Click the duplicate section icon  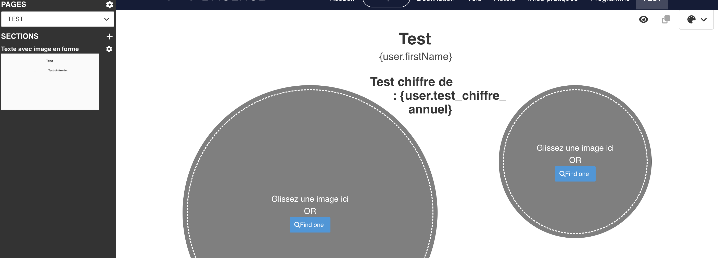tap(665, 20)
